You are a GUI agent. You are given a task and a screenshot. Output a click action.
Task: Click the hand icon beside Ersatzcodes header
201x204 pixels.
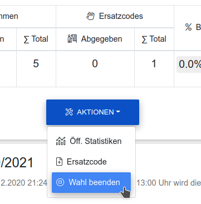[91, 16]
